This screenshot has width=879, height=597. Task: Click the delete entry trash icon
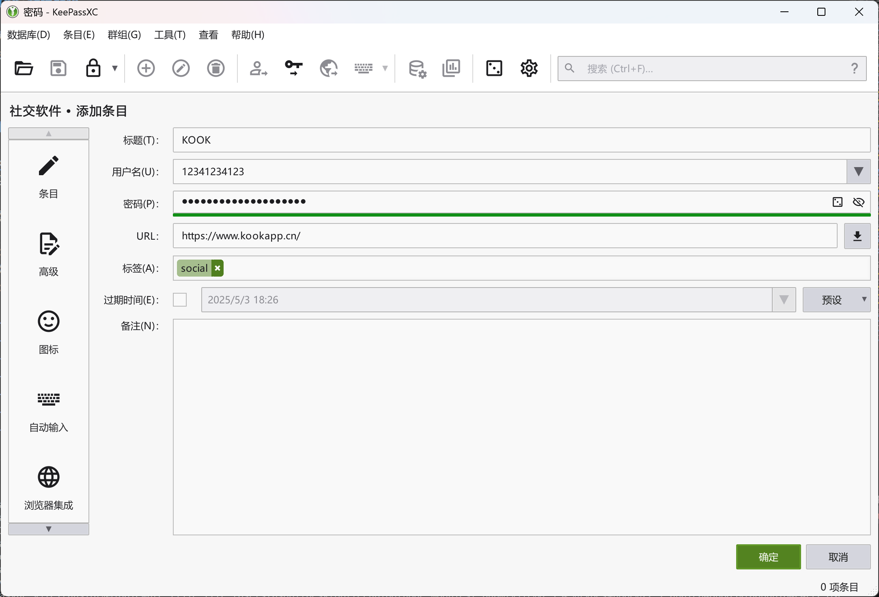(216, 68)
